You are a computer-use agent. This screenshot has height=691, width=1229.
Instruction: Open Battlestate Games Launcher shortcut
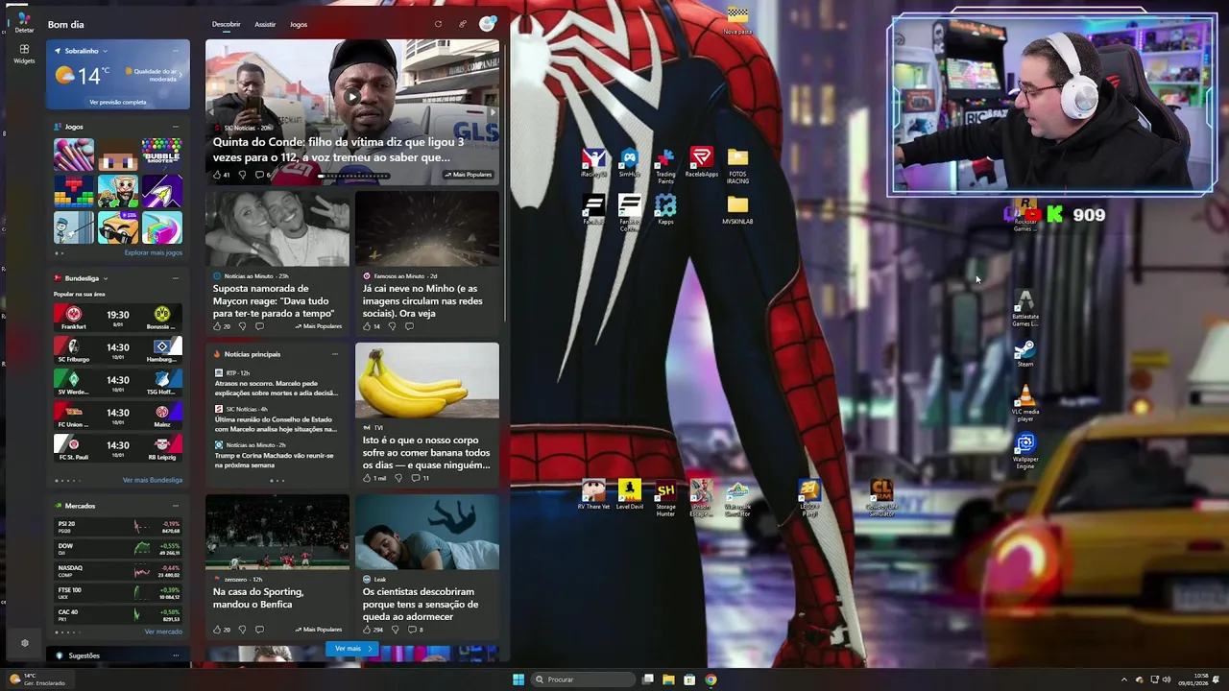(x=1025, y=309)
